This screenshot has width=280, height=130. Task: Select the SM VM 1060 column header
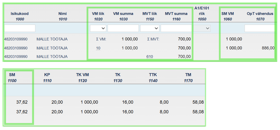228,16
